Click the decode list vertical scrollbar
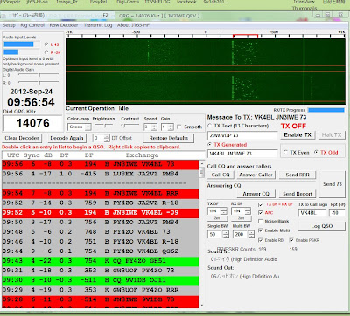The image size is (350, 316). [202, 234]
